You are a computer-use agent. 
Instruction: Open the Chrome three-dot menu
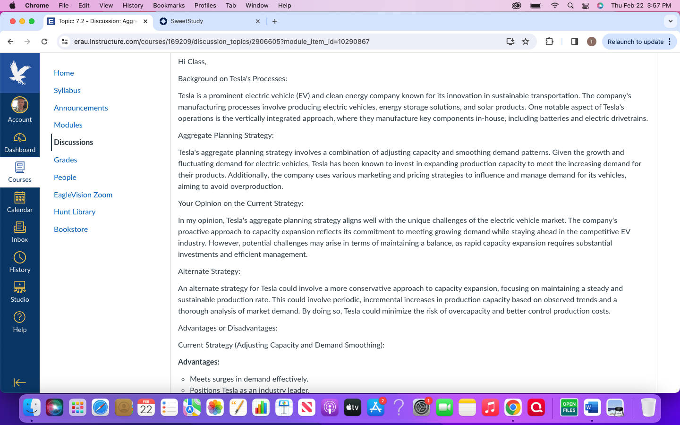(x=670, y=42)
